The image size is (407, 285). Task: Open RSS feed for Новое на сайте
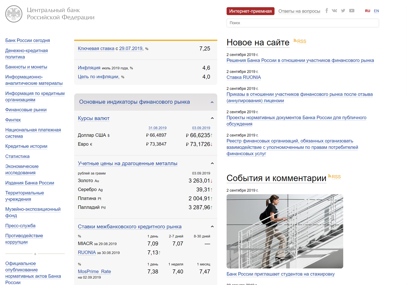pos(300,41)
